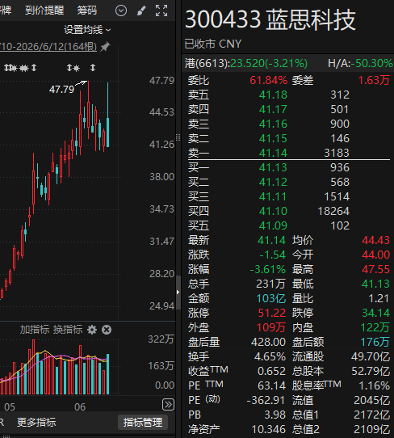Select 卖四 price 41.17
394x438 pixels.
tap(273, 109)
